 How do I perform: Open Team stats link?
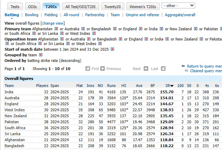115,15
